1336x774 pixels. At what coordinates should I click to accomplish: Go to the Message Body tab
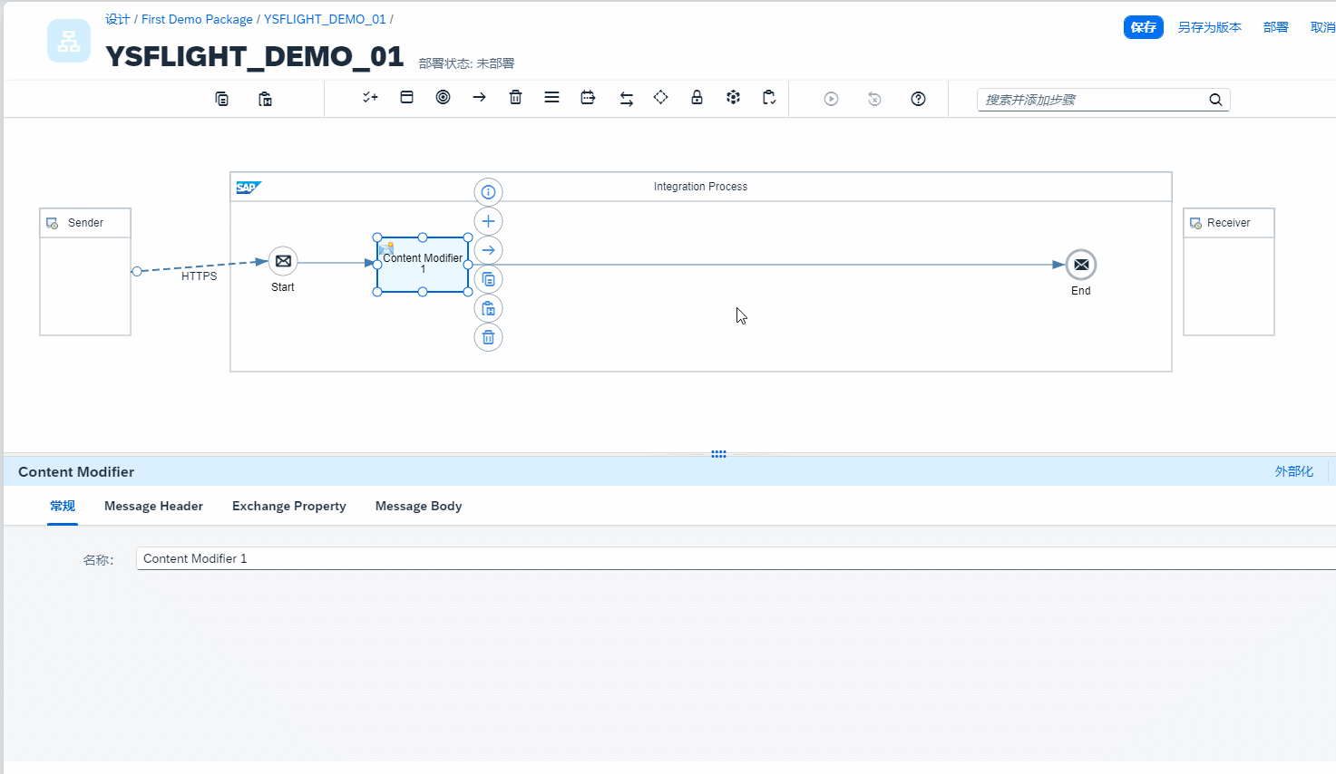(x=418, y=506)
